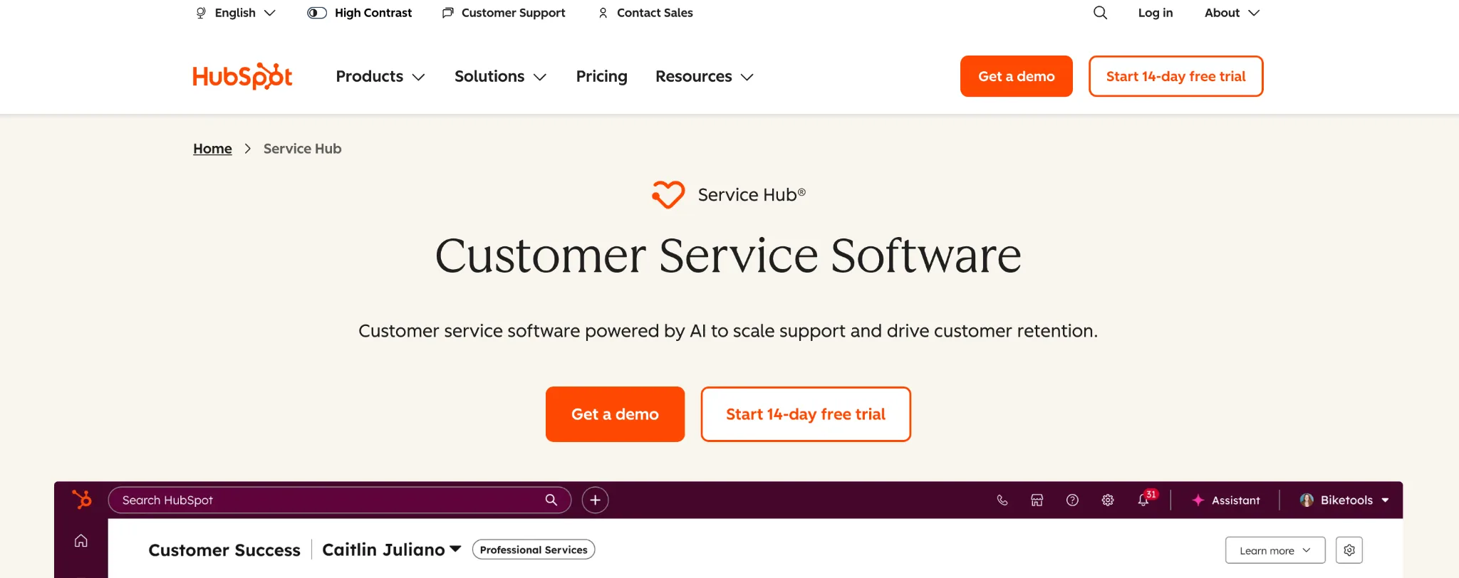1459x578 pixels.
Task: Toggle High Contrast switch
Action: point(317,13)
